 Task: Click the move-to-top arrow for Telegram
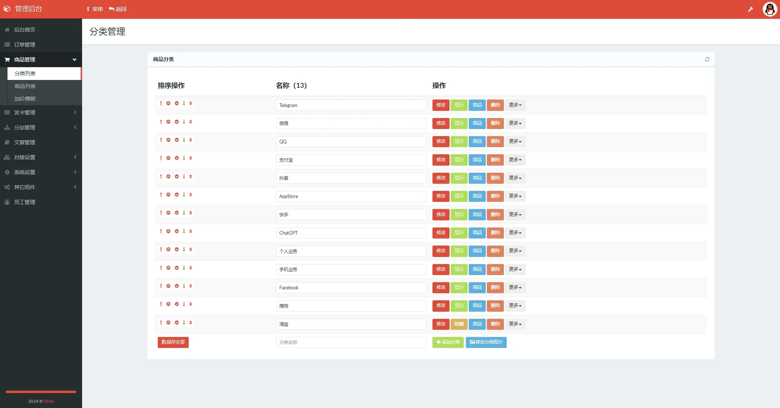[161, 103]
